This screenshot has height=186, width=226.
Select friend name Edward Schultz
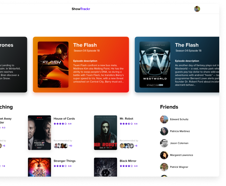pos(179,119)
